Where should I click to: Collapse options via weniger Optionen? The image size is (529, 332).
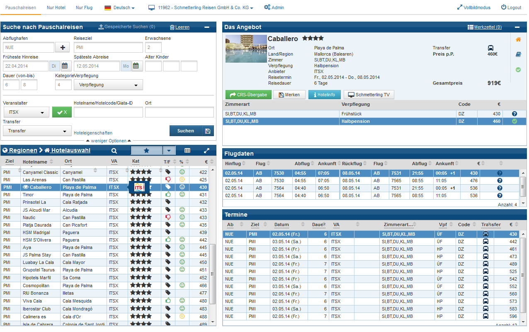point(109,141)
